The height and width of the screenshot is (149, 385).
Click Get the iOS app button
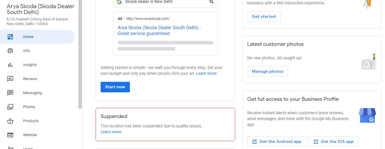333,142
